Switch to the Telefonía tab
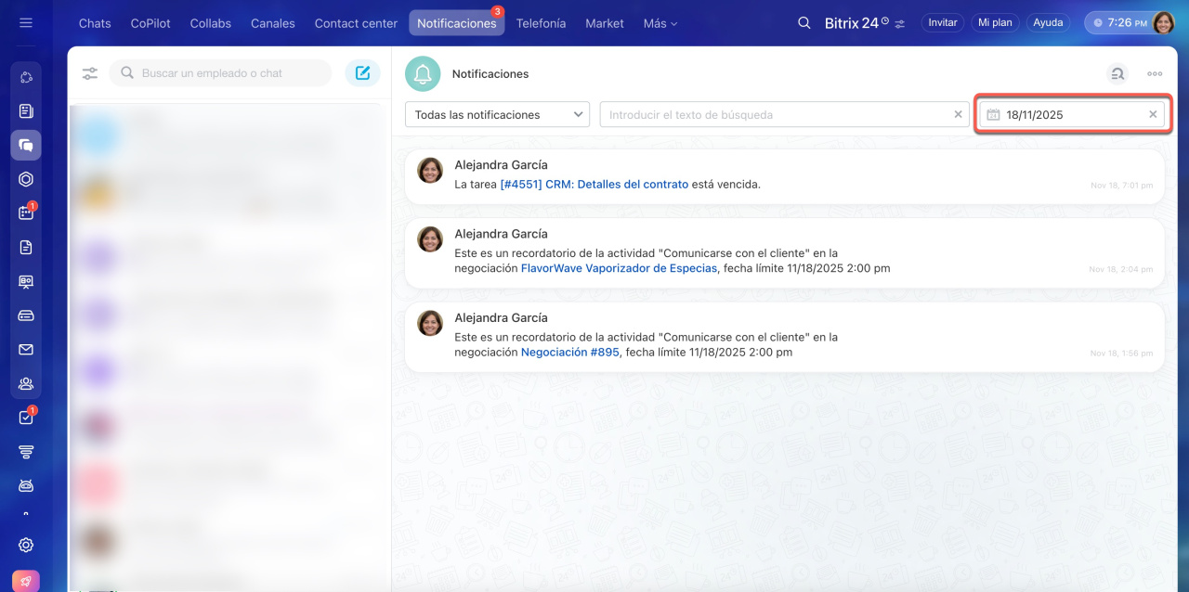The width and height of the screenshot is (1189, 592). click(541, 23)
